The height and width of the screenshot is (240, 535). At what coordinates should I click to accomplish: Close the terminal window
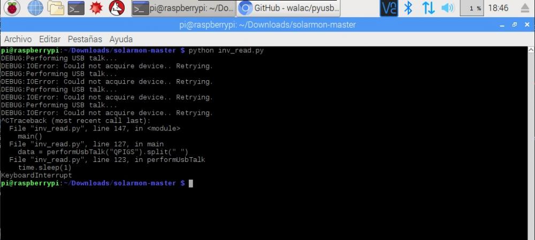(527, 25)
